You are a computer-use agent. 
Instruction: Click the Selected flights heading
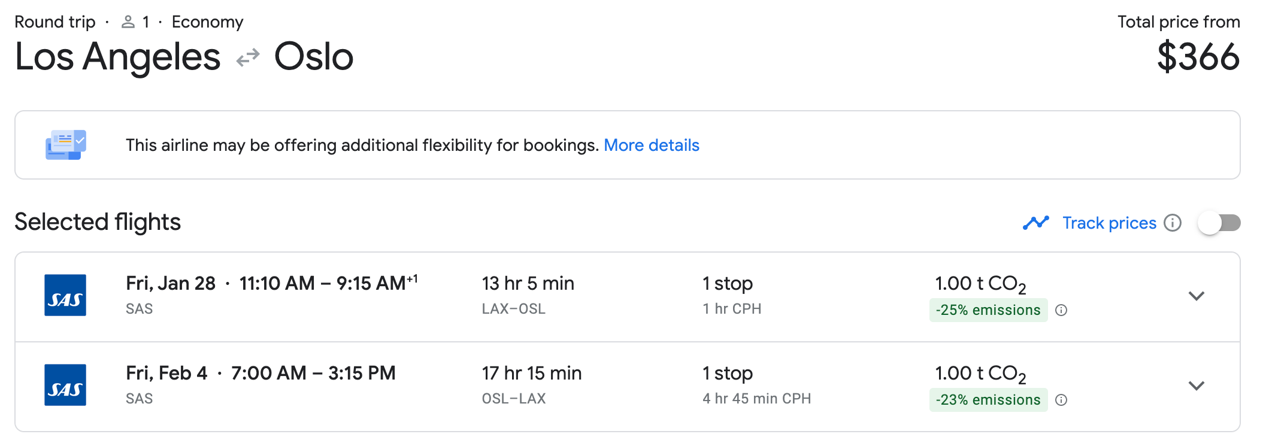(98, 222)
